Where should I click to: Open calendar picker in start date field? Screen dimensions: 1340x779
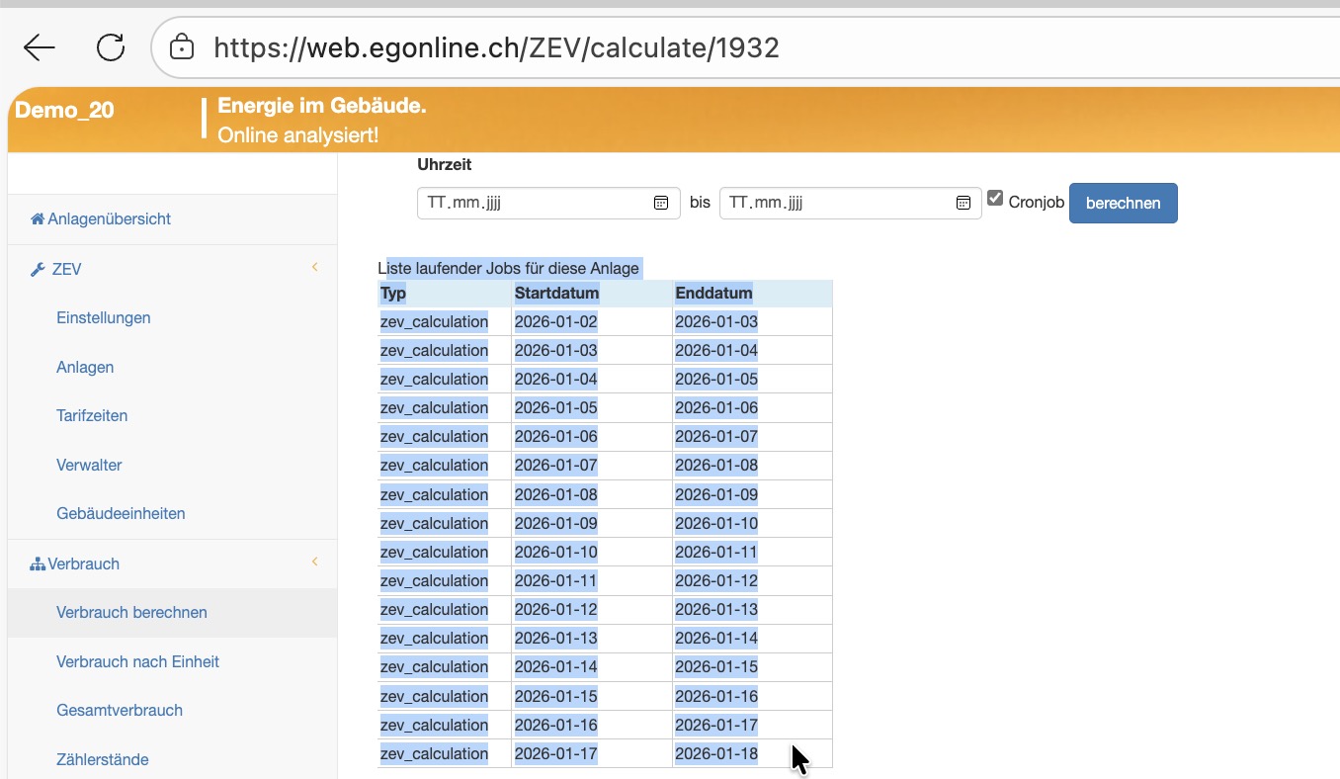pyautogui.click(x=661, y=203)
